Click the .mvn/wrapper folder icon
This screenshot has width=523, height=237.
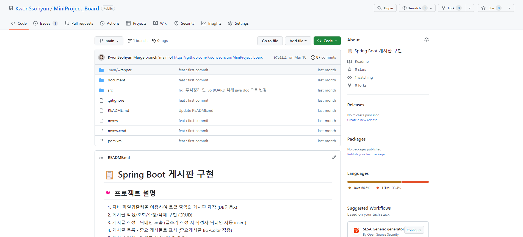point(101,70)
